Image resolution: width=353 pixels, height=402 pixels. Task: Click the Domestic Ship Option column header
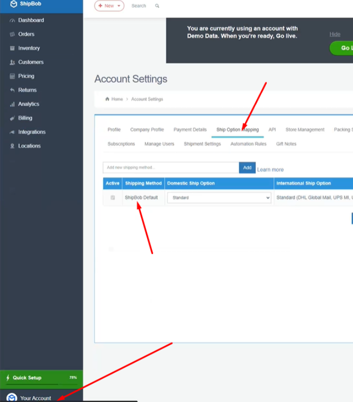click(x=219, y=183)
